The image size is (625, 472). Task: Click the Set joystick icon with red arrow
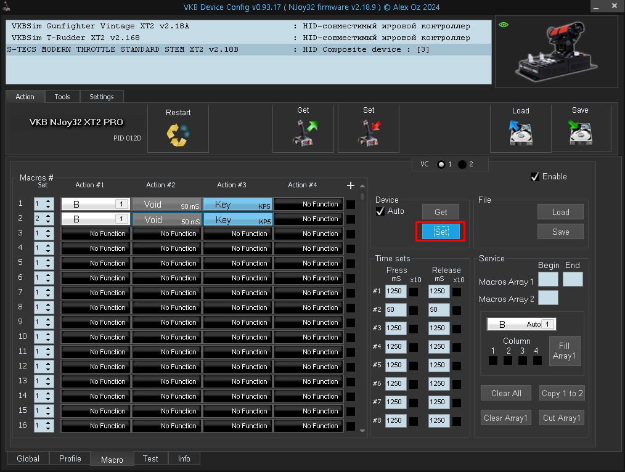[369, 132]
